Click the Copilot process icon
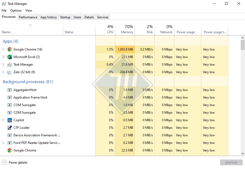The image size is (245, 169). (x=10, y=120)
